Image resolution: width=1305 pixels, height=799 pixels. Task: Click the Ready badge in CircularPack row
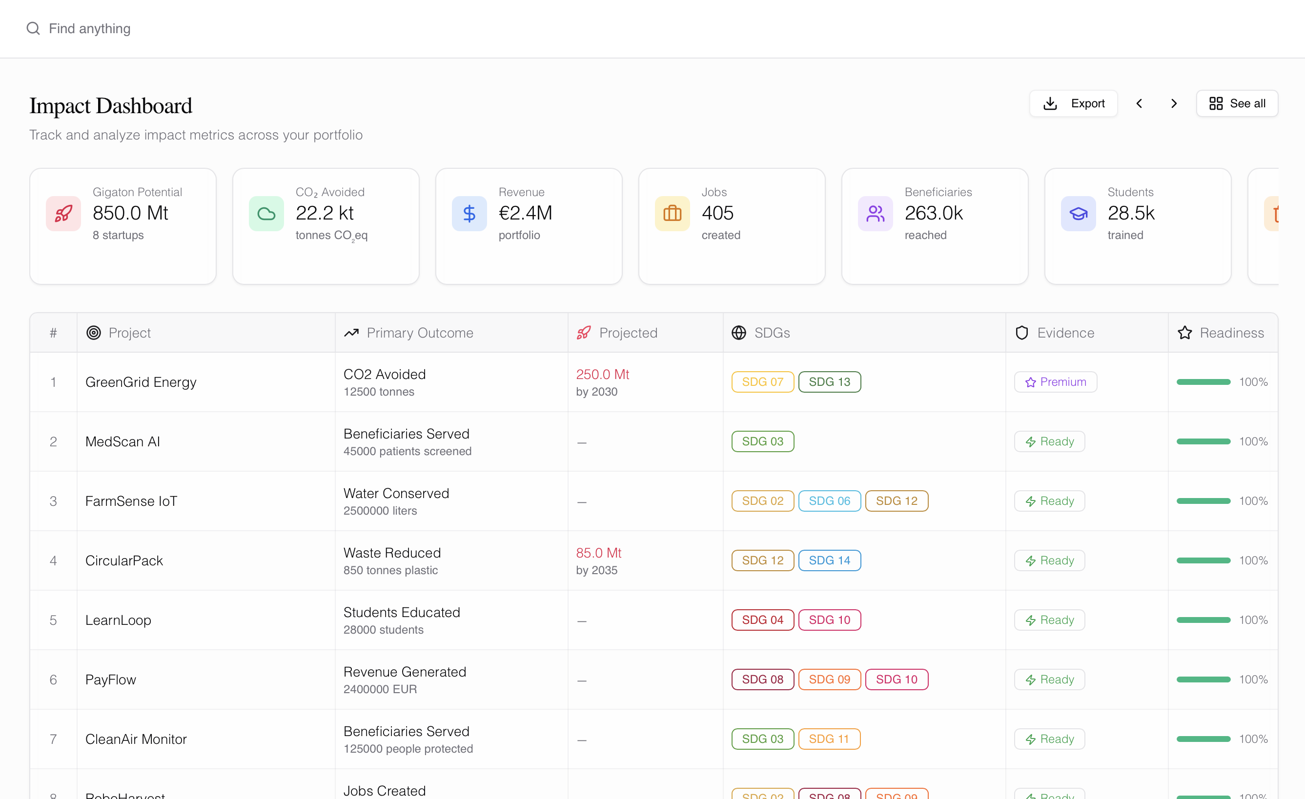(1050, 560)
